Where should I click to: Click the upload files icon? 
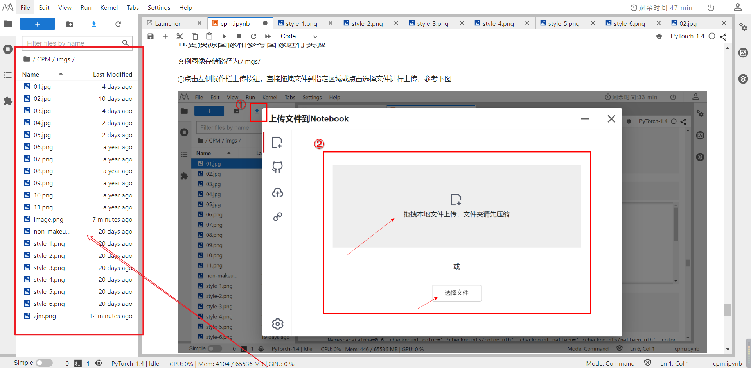click(x=94, y=24)
